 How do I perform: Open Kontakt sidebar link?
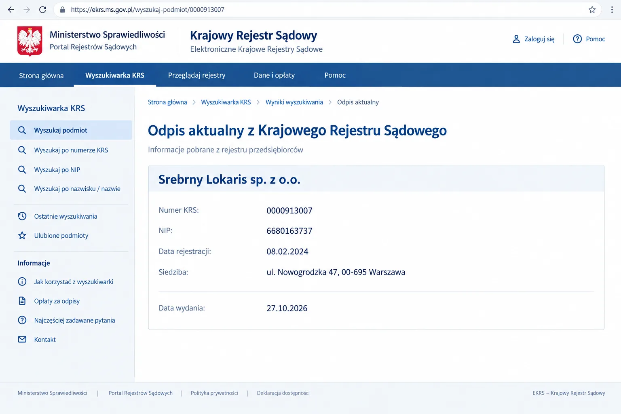(x=45, y=340)
